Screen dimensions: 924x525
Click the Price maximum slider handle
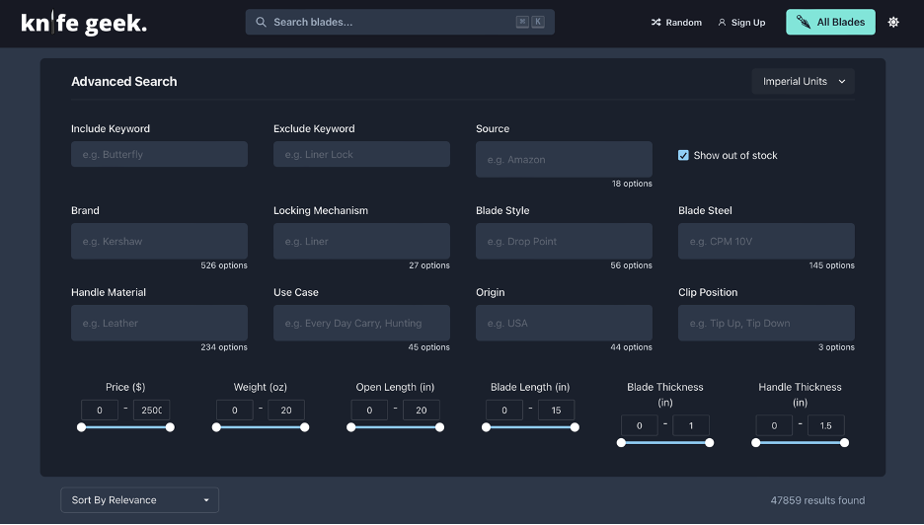(x=170, y=427)
